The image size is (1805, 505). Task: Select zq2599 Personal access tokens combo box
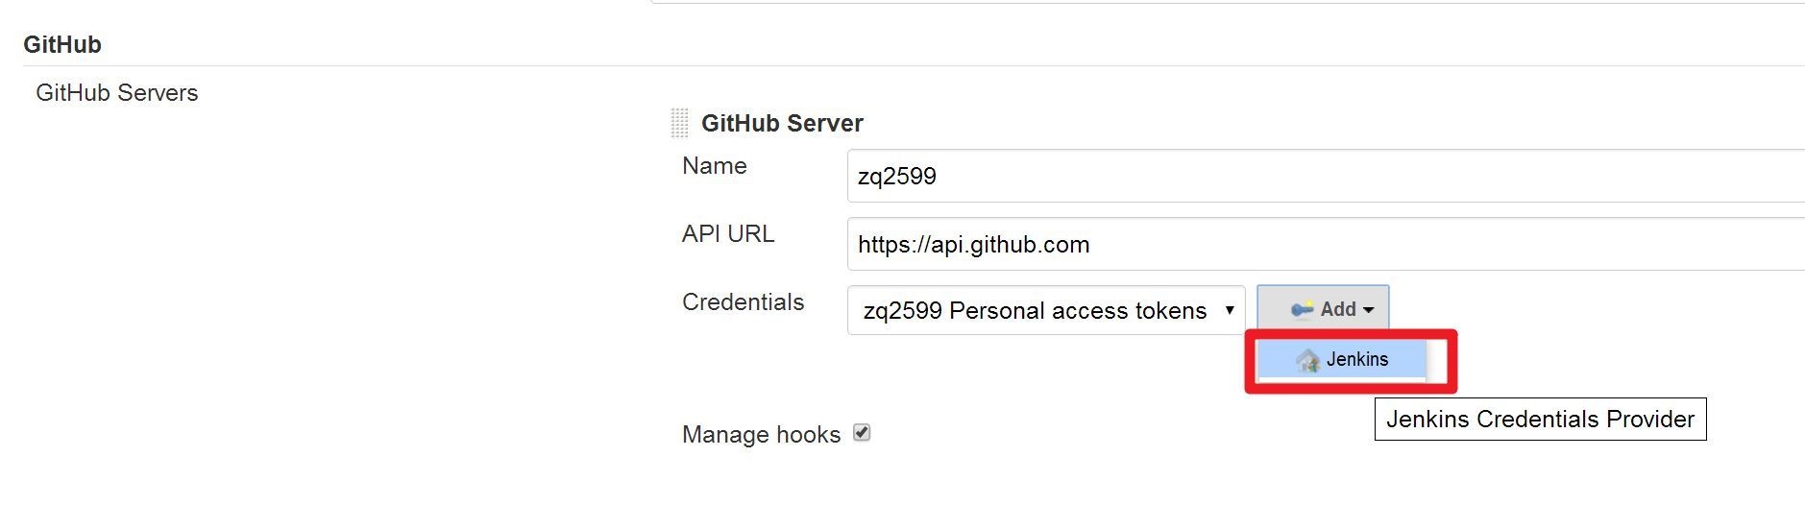point(1046,310)
